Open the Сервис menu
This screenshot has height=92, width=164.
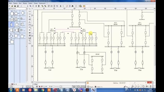30,3
